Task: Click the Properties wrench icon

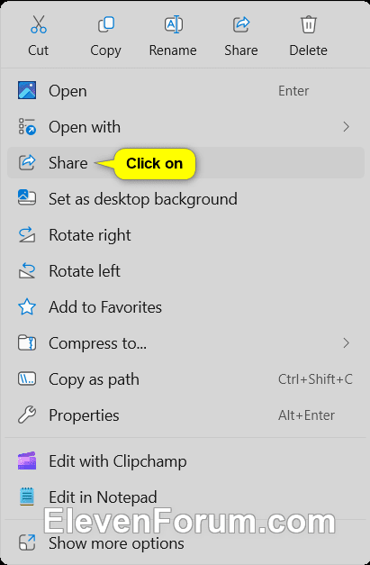Action: (x=27, y=415)
